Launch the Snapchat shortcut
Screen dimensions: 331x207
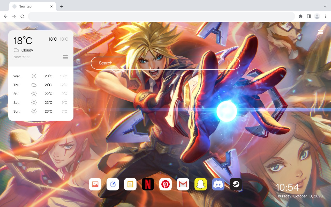[x=201, y=184]
